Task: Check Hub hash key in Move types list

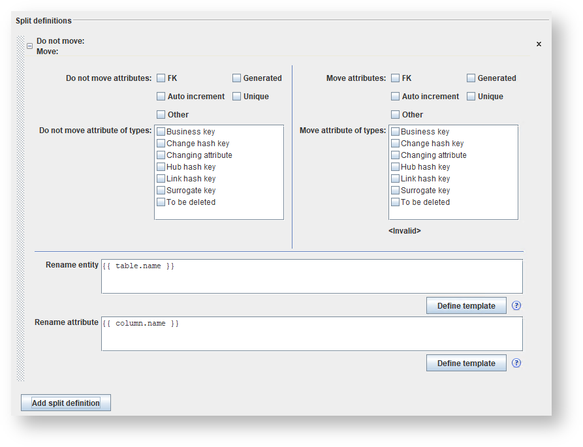Action: (x=396, y=167)
